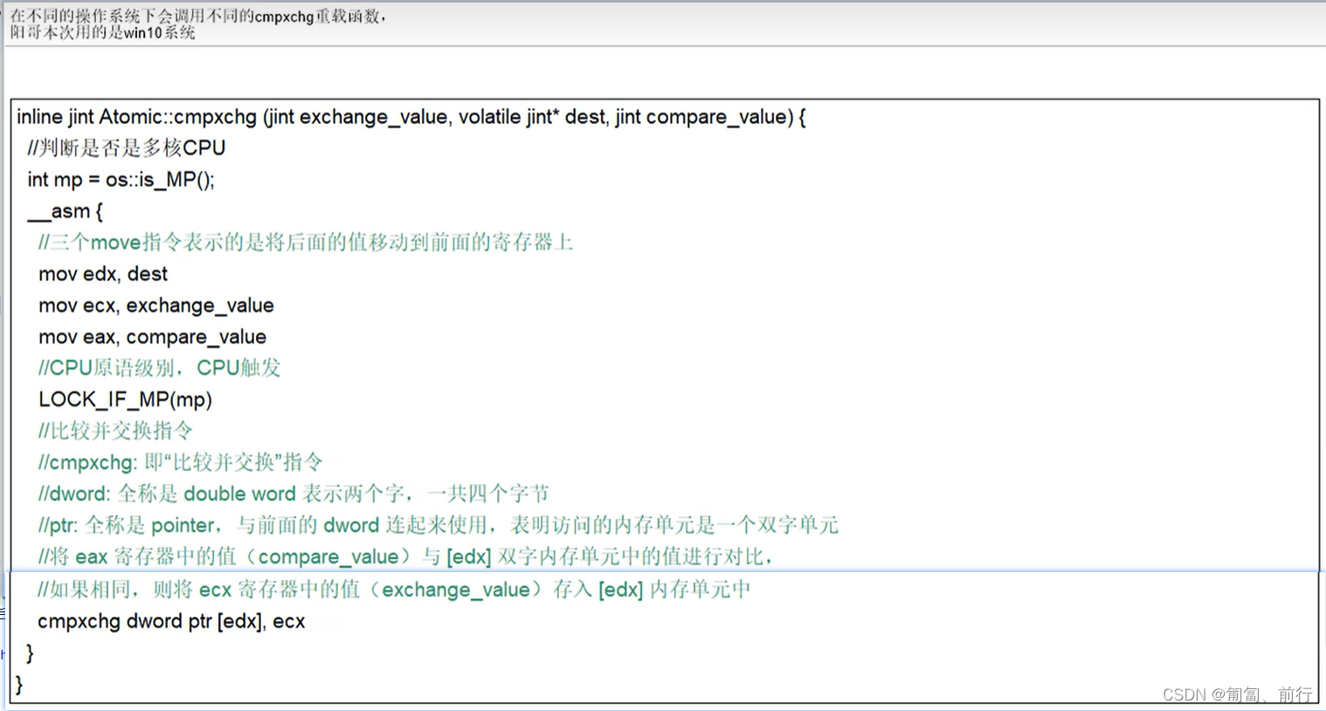Select the instruction 'mov ecx, exchange_value'
The height and width of the screenshot is (711, 1326).
pyautogui.click(x=156, y=305)
